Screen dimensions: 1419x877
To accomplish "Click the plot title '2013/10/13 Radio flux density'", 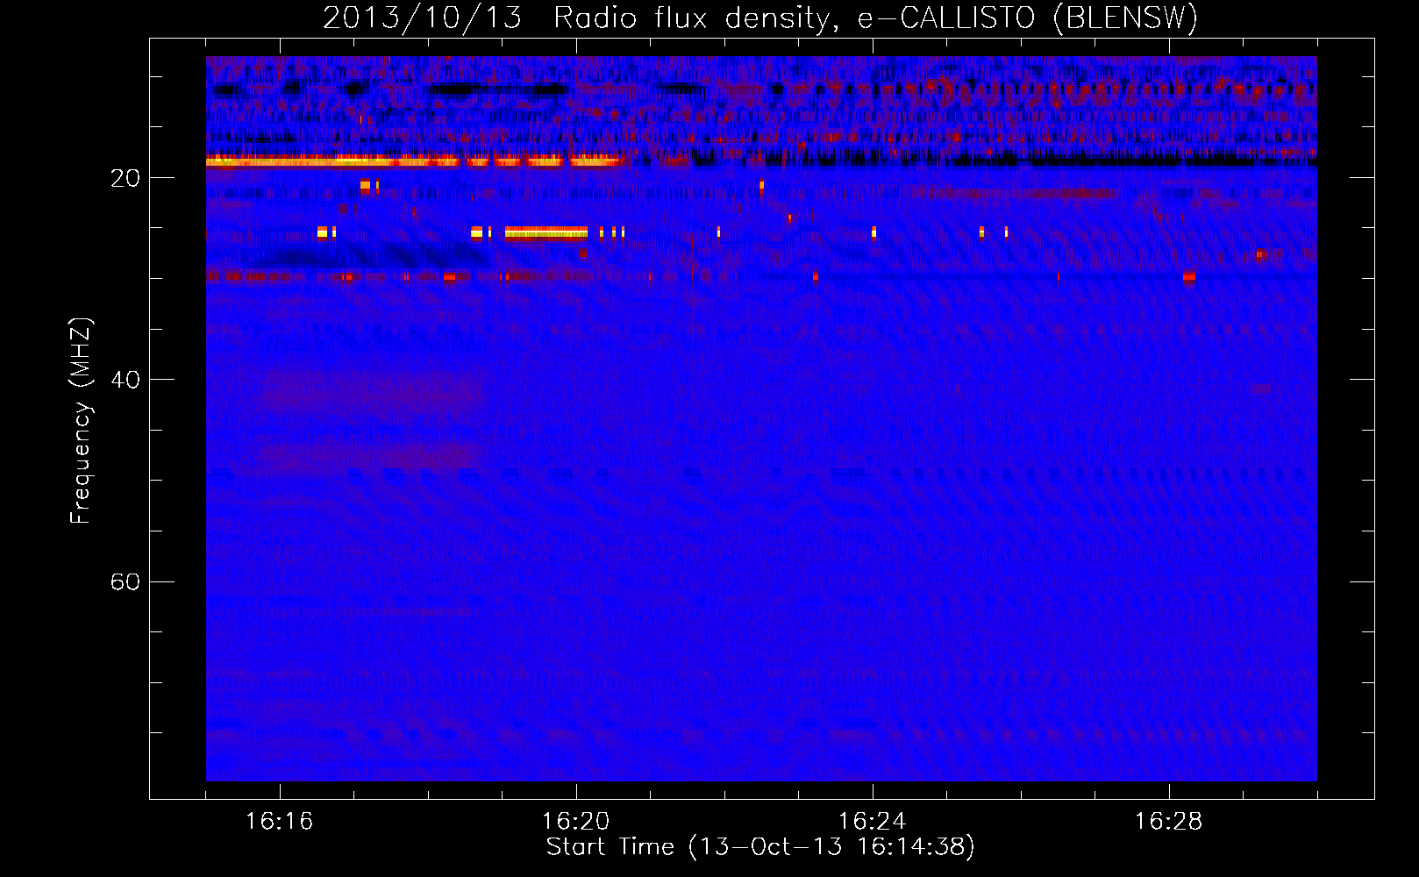I will (x=760, y=18).
